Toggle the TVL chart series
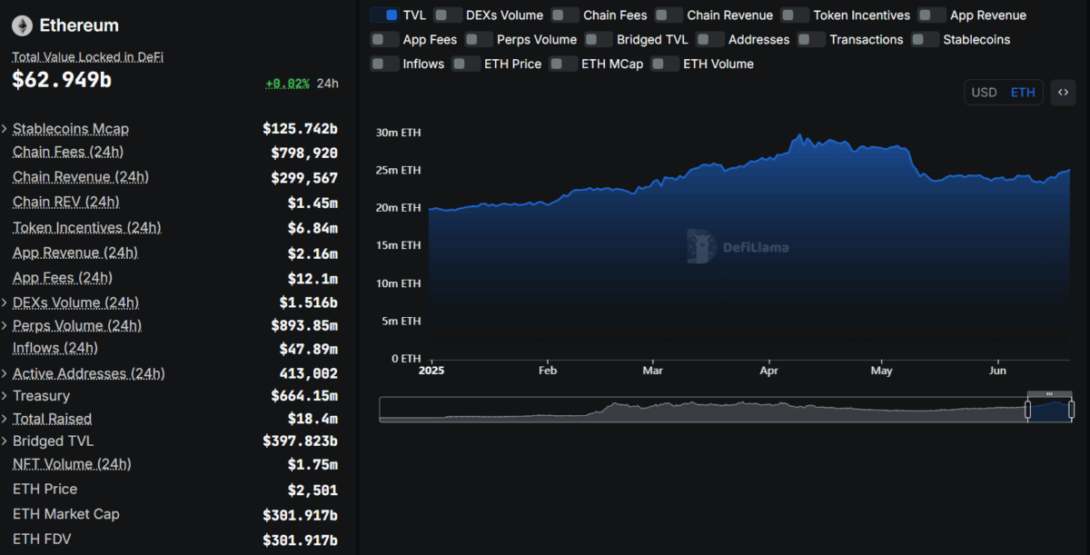The width and height of the screenshot is (1090, 555). tap(384, 15)
